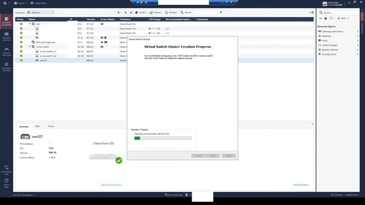
Task: Open the Hosts object category
Action: (325, 40)
